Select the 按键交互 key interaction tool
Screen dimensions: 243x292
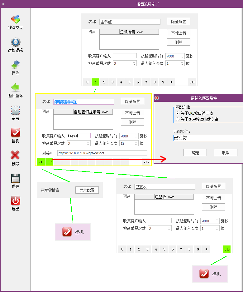pos(15,22)
